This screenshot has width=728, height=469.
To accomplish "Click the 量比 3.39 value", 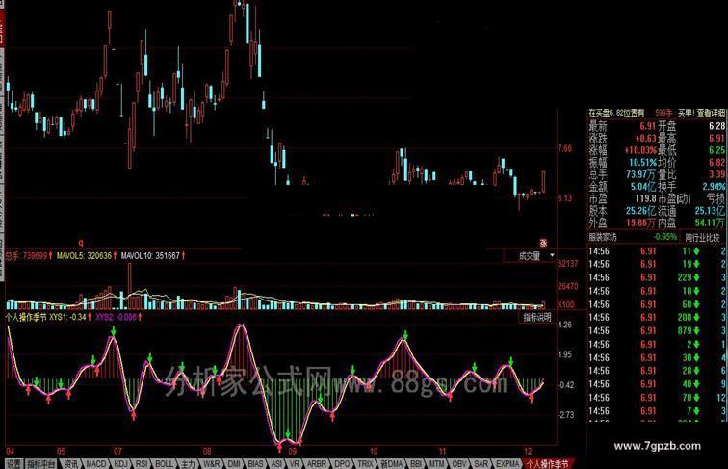I will pyautogui.click(x=691, y=174).
